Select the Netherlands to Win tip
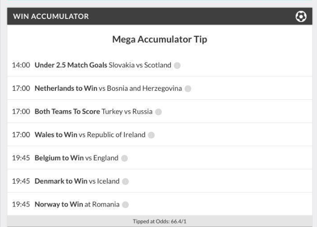This screenshot has height=227, width=317. tap(66, 88)
